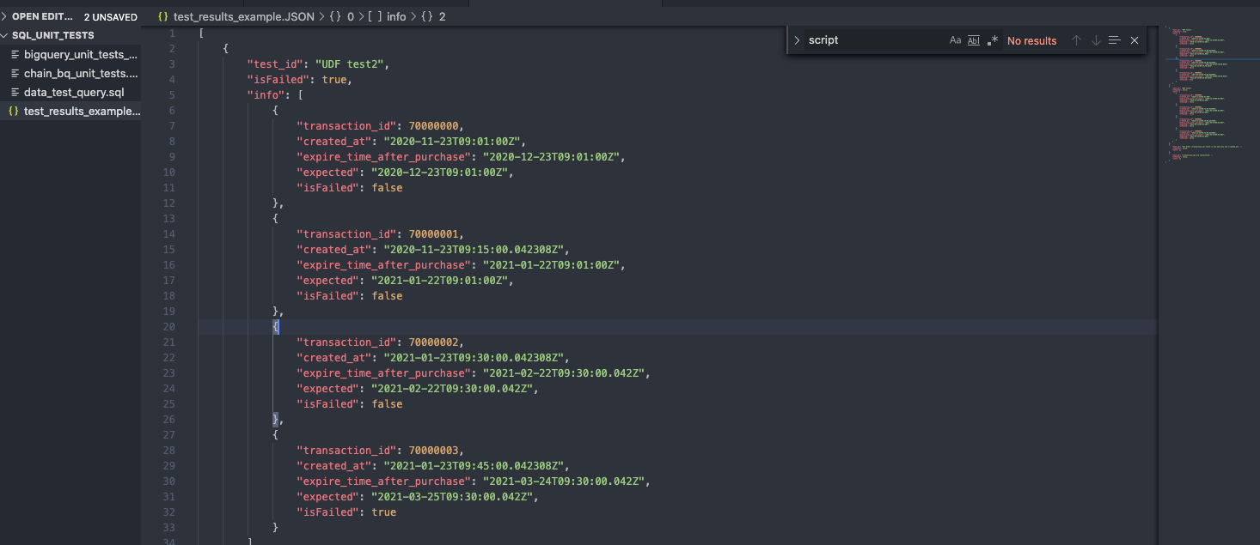Click transaction_id value 70000001
The width and height of the screenshot is (1260, 545).
point(433,234)
